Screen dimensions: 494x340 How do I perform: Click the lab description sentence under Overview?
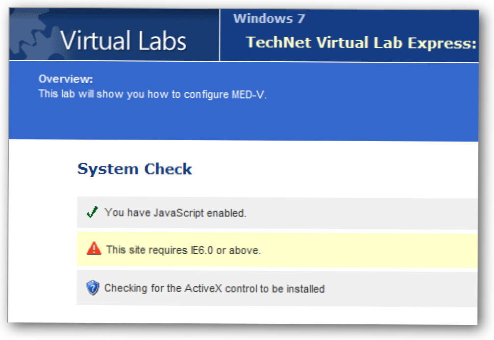152,94
